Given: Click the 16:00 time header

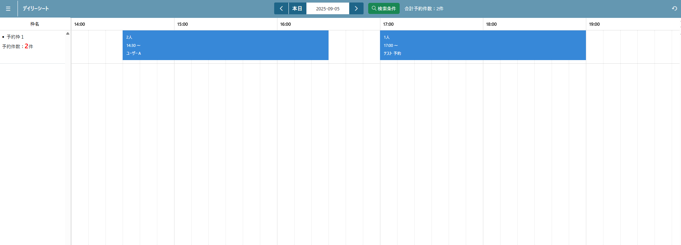Looking at the screenshot, I should coord(286,24).
